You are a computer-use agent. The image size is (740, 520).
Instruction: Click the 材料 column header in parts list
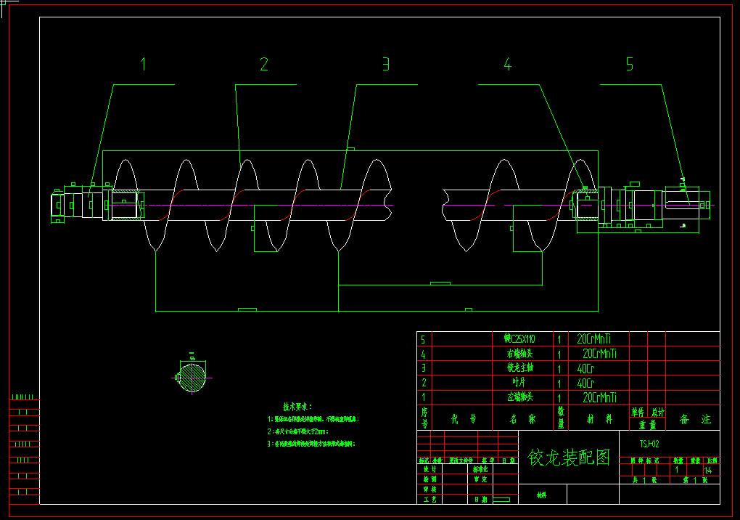pos(599,419)
